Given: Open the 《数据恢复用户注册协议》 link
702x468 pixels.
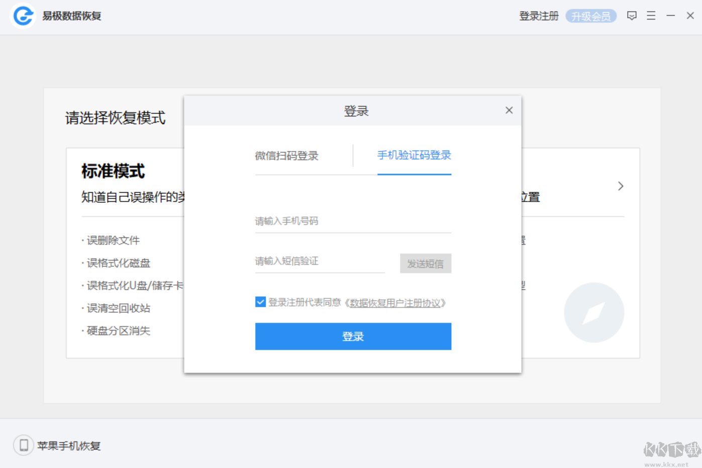Looking at the screenshot, I should (x=396, y=302).
